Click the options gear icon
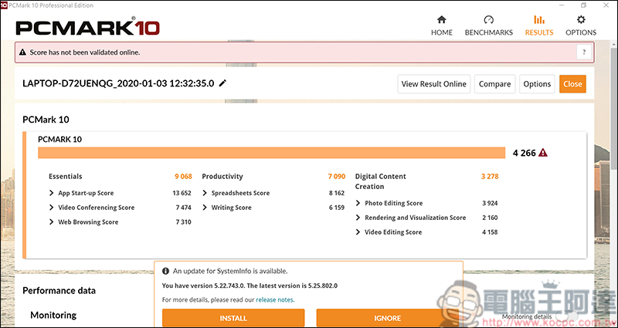618x328 pixels. click(581, 20)
